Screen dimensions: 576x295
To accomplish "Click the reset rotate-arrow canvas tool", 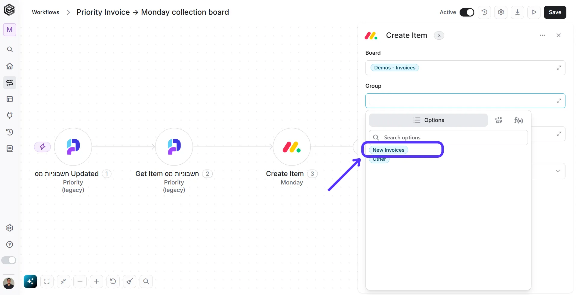I will [113, 281].
